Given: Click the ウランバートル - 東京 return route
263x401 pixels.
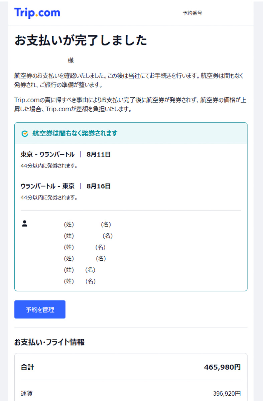Looking at the screenshot, I should (x=47, y=186).
